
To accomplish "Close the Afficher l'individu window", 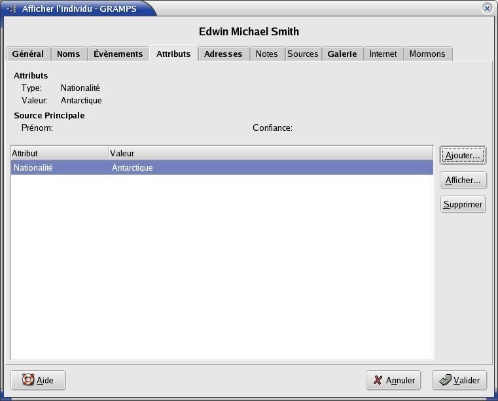I will [x=487, y=9].
